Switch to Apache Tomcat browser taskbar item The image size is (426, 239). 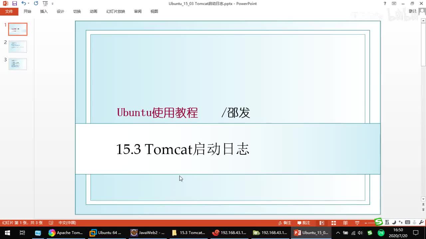click(66, 233)
